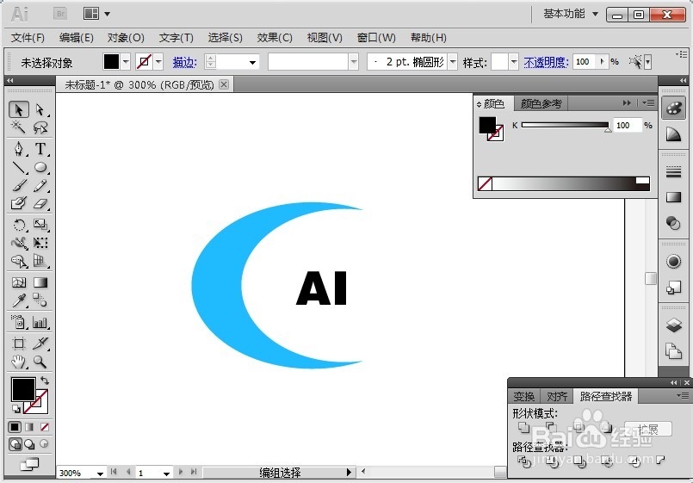Open the 效果(C) menu
The width and height of the screenshot is (693, 483).
[275, 38]
